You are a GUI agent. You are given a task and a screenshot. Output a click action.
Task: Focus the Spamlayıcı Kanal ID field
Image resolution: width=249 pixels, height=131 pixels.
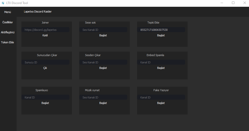tap(46, 97)
